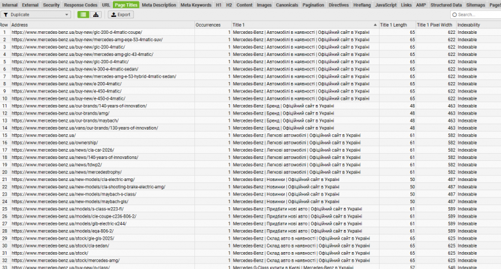Open the Internal tab
The image size is (501, 269).
pyautogui.click(x=10, y=5)
